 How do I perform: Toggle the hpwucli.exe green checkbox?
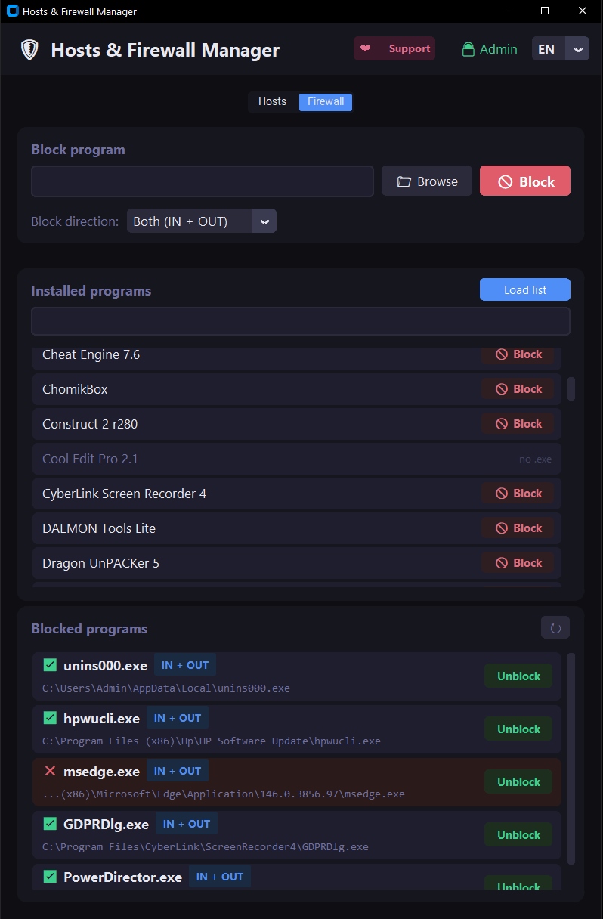point(51,718)
